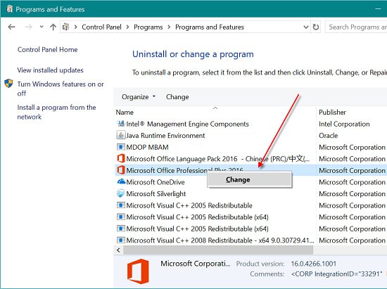Open the Organize dropdown menu
387x289 pixels.
coord(139,97)
